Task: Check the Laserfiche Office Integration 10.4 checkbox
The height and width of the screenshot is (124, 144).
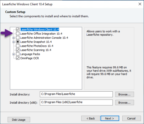Action: [x=18, y=33]
